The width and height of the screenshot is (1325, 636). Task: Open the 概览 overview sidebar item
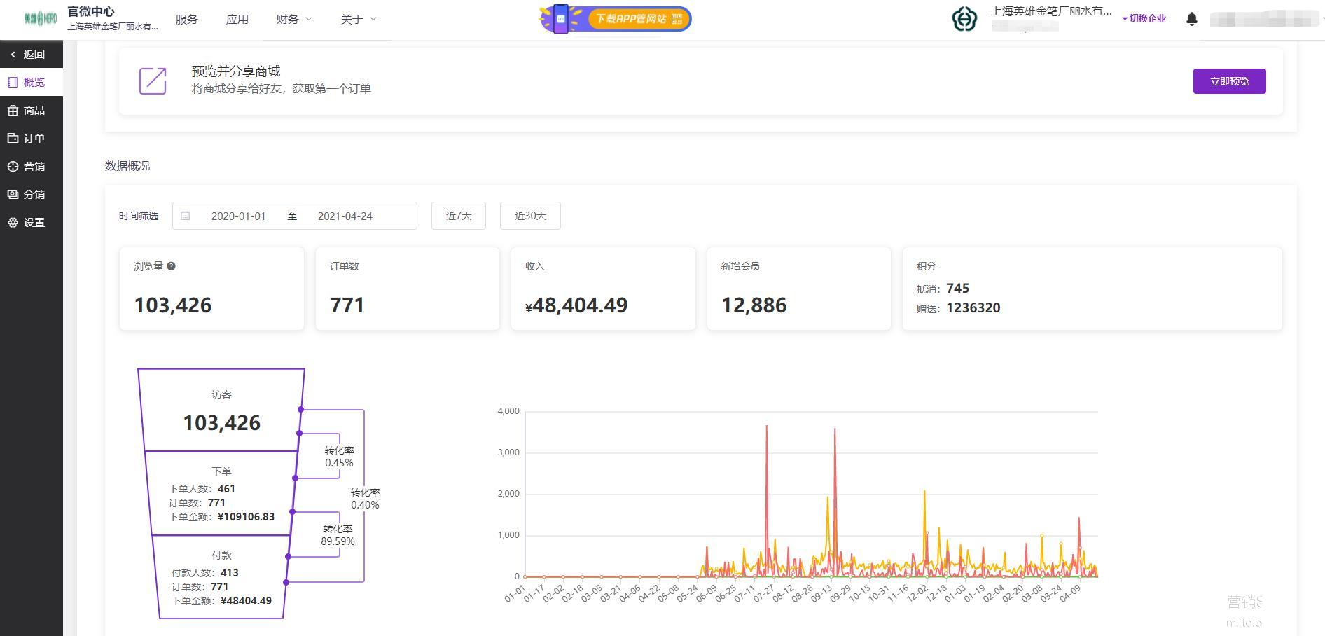[32, 82]
